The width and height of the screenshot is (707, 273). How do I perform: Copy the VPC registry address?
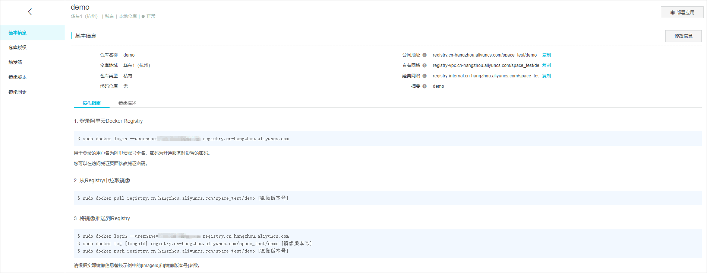pyautogui.click(x=546, y=65)
